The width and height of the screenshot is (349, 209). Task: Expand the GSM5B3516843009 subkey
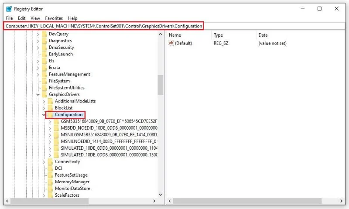pyautogui.click(x=50, y=122)
